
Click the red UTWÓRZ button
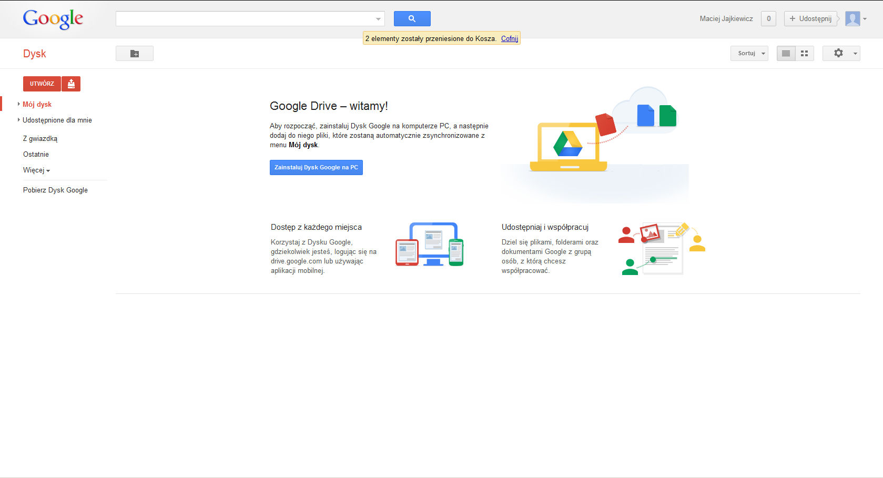[42, 84]
